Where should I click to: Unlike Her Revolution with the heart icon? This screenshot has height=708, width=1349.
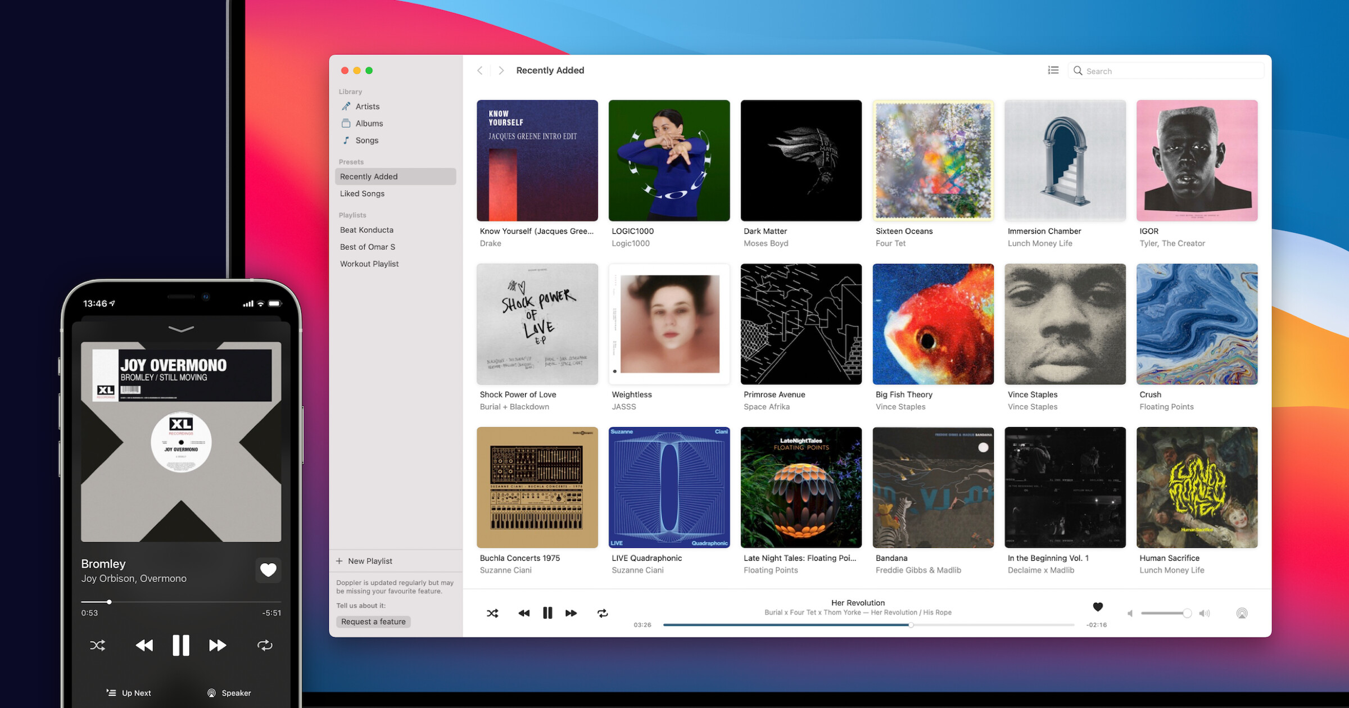1098,606
